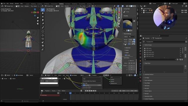Toggle Mirror Vertex Groups checkbox
Image resolution: width=188 pixels, height=106 pixels.
pos(129,61)
